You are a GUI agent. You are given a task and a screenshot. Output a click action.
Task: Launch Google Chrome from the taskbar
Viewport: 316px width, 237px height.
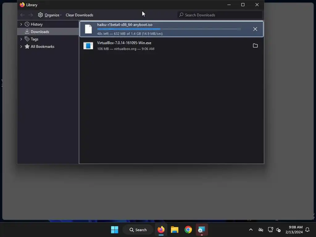[x=188, y=230]
